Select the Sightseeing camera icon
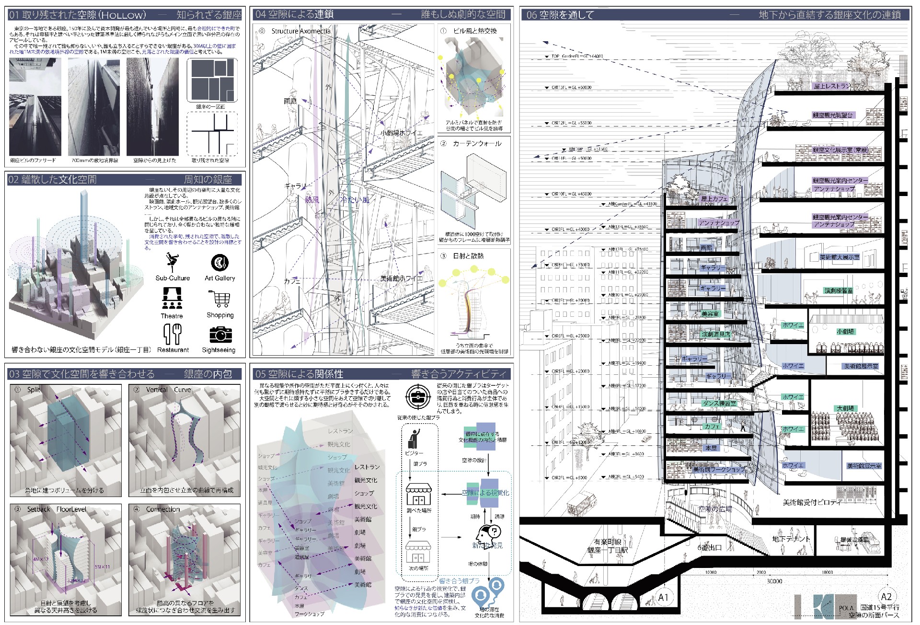 pyautogui.click(x=220, y=334)
